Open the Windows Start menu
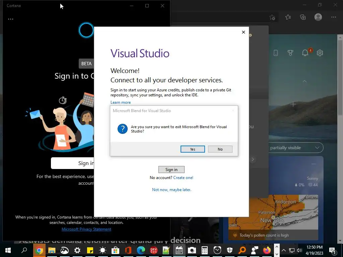 click(x=8, y=250)
